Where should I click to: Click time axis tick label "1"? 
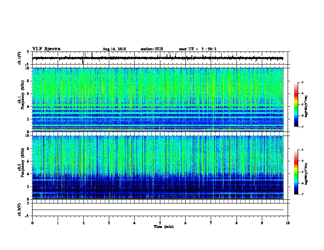tap(58, 223)
